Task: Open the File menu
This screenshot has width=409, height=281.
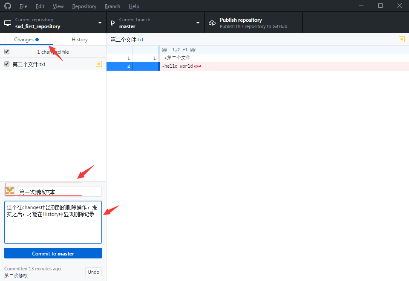Action: tap(23, 6)
